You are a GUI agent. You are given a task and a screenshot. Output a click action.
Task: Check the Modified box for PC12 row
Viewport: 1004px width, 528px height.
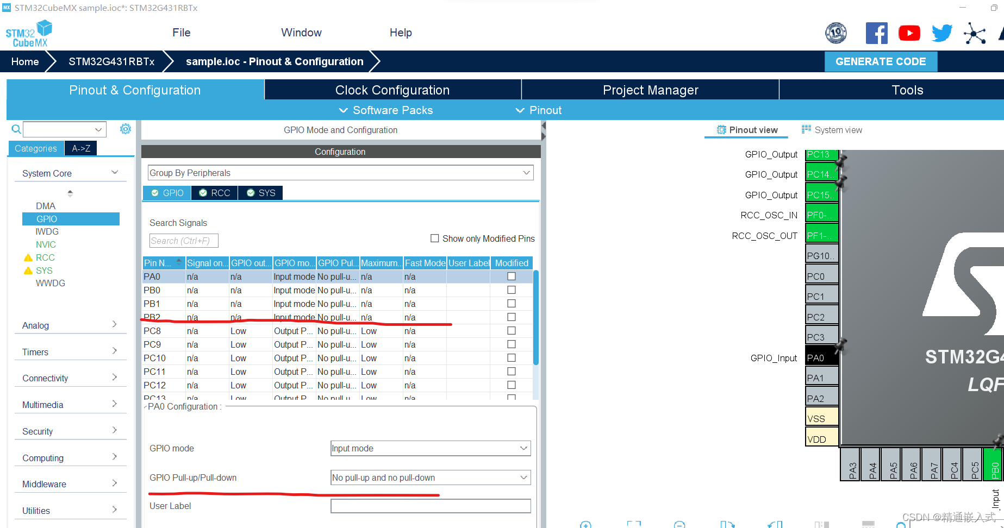[512, 385]
